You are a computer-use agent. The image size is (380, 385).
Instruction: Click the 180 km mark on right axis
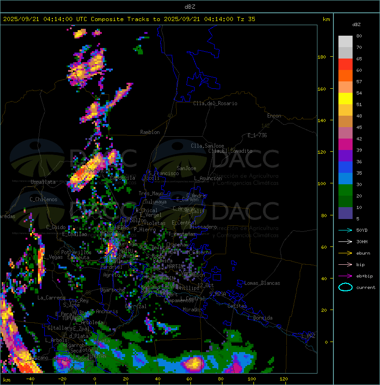(x=322, y=57)
